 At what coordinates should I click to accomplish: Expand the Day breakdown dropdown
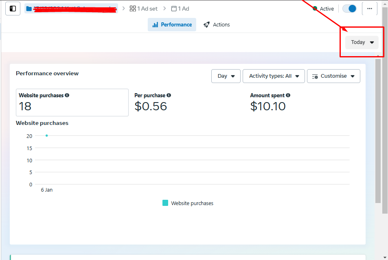(x=226, y=76)
